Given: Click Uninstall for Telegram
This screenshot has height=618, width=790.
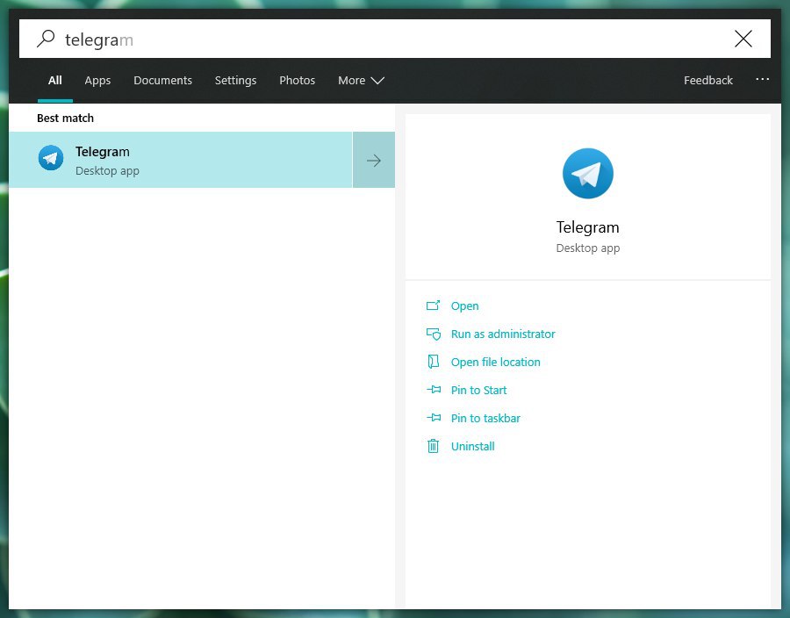Looking at the screenshot, I should (x=472, y=446).
